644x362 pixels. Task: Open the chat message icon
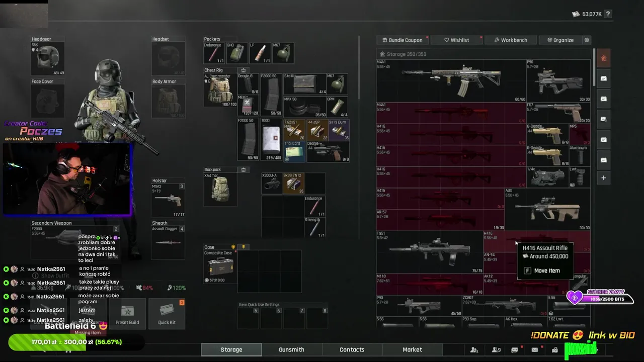[514, 349]
